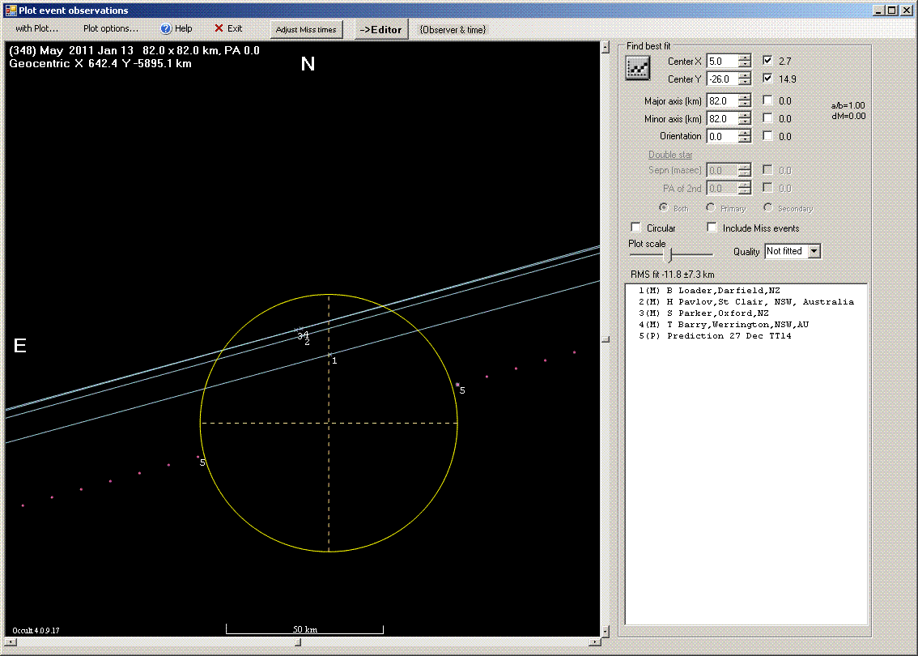Click the Occult app icon in title bar
Viewport: 918px width, 656px height.
pyautogui.click(x=10, y=10)
